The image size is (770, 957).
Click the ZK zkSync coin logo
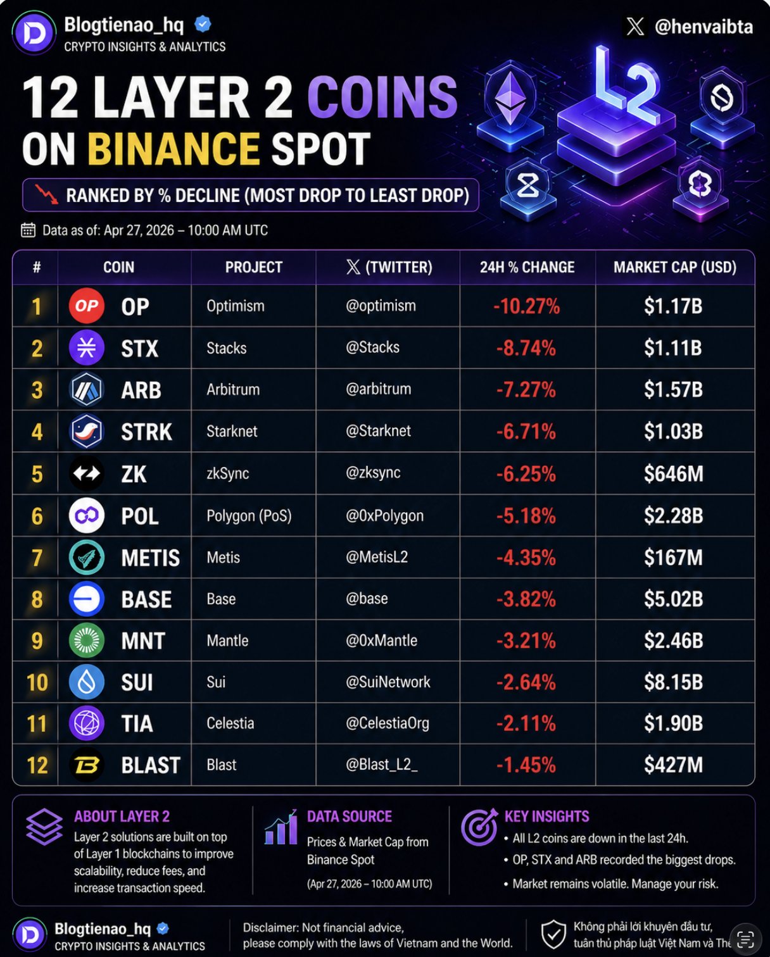(x=87, y=473)
